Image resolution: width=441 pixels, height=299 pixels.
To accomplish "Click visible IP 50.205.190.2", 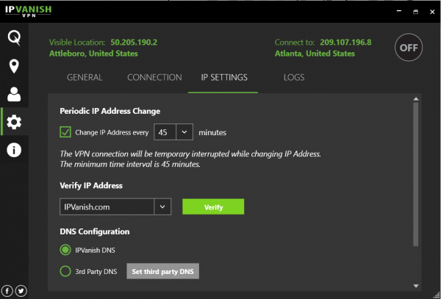I will coord(134,43).
